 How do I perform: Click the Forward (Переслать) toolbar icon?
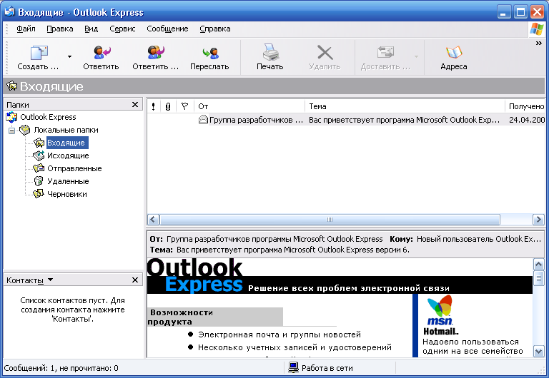(x=210, y=53)
